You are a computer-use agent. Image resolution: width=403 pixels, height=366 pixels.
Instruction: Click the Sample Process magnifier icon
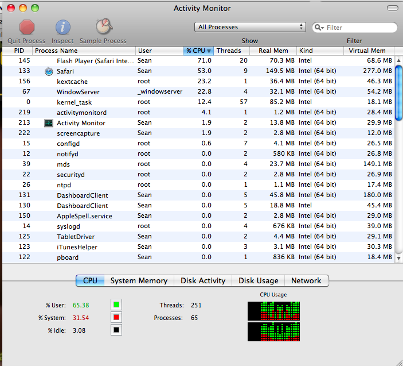[x=104, y=26]
